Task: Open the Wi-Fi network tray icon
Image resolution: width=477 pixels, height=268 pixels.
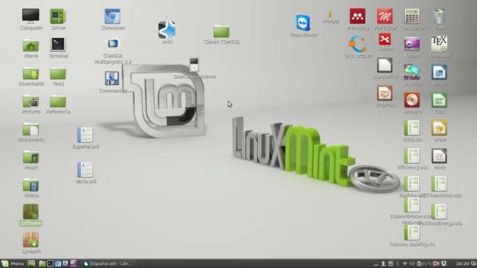Action: pos(405,264)
